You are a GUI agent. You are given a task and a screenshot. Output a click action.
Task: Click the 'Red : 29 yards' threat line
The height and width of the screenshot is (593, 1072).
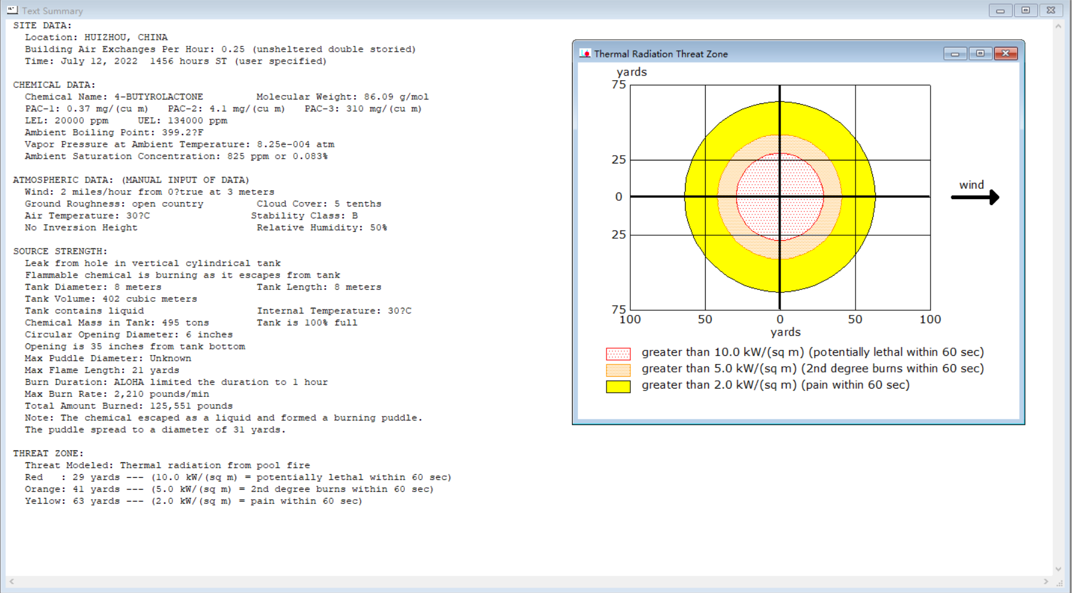click(238, 477)
